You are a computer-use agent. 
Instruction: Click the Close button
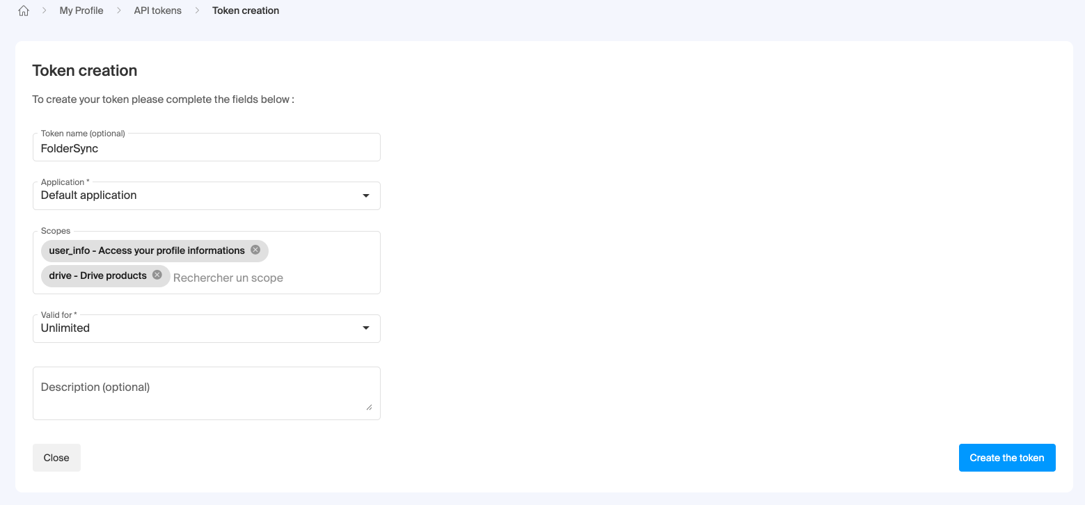coord(56,457)
